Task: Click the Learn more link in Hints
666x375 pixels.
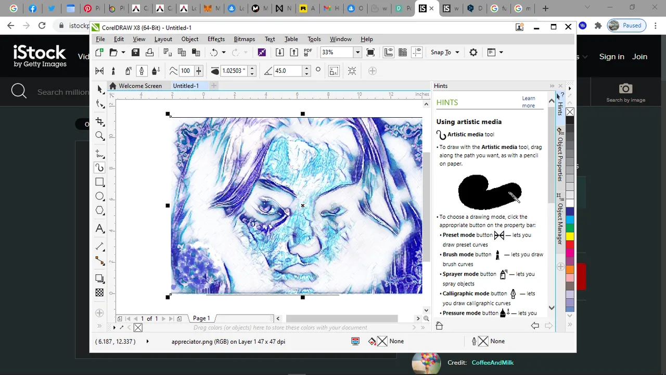Action: coord(528,102)
